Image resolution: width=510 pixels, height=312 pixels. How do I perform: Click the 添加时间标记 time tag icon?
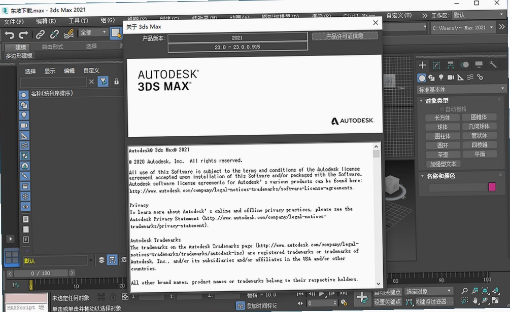[241, 306]
